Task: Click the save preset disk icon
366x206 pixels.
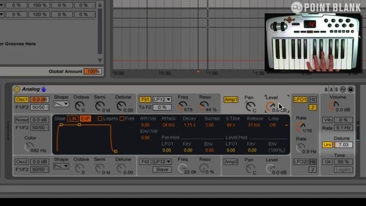Action: pos(351,89)
